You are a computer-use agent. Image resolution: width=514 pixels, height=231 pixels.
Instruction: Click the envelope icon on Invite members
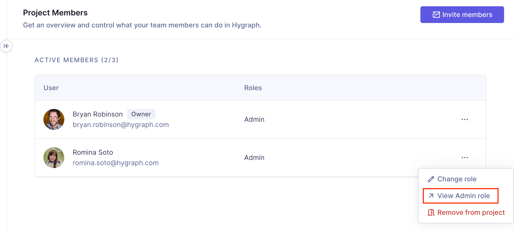(436, 15)
